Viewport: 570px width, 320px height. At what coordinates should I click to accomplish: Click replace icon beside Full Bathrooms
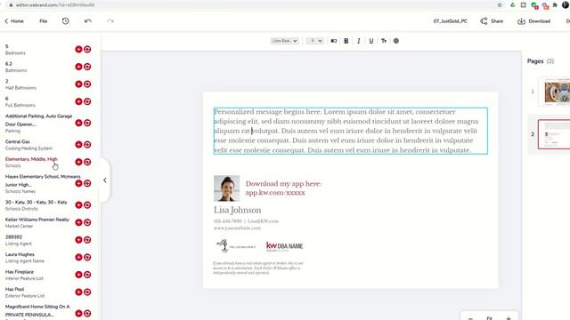87,101
